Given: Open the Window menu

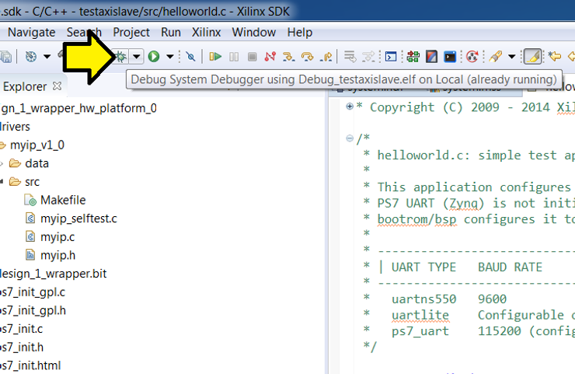Looking at the screenshot, I should point(254,33).
